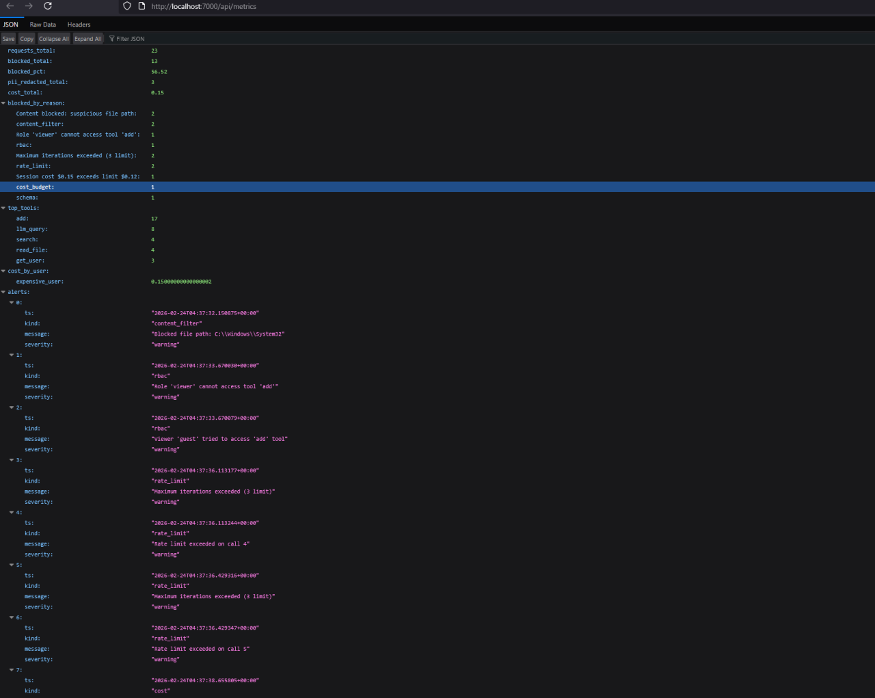
Task: Collapse alert item 6
Action: tap(12, 618)
